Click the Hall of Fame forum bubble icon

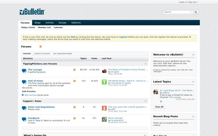pyautogui.click(x=24, y=82)
